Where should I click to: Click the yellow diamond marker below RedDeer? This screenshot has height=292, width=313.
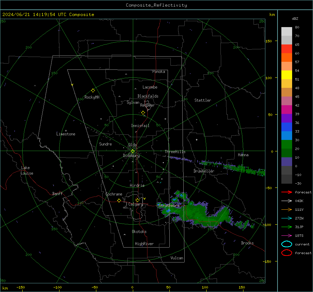[x=143, y=113]
